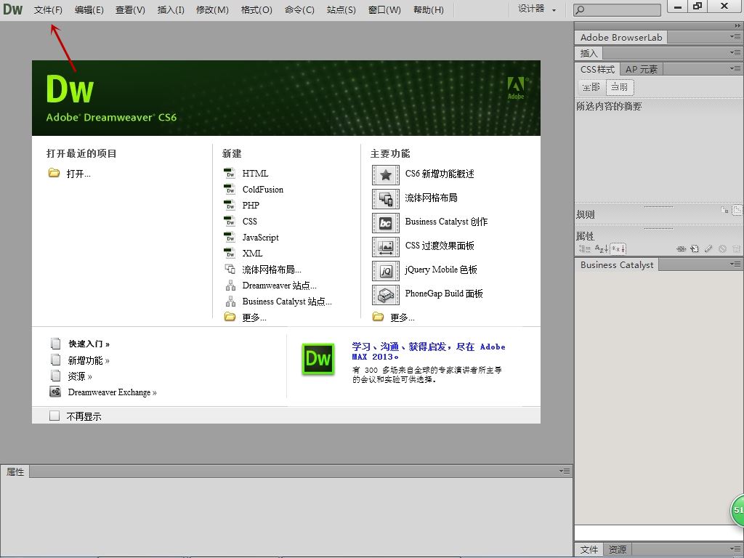Click the bc icon for Business Catalyst 创作
Screen dimensions: 744x558
386,222
